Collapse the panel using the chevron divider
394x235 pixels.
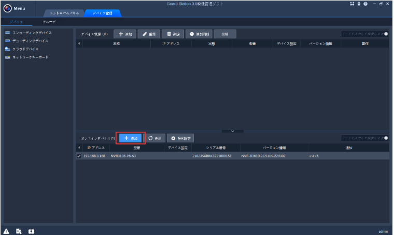tap(233, 131)
